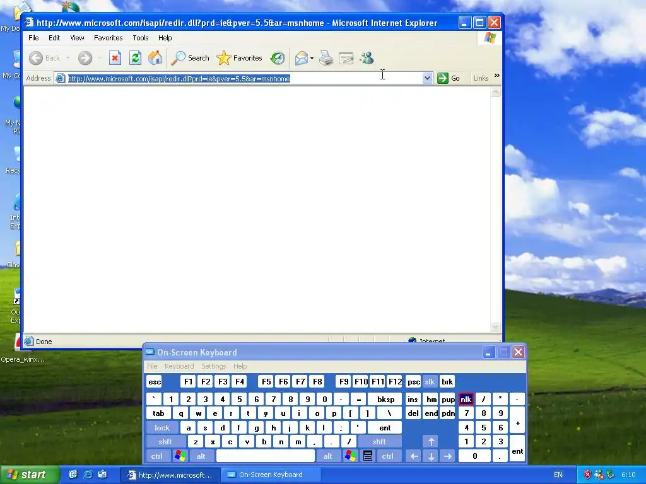Open the Messenger people icon
Viewport: 646px width, 484px height.
pos(367,58)
